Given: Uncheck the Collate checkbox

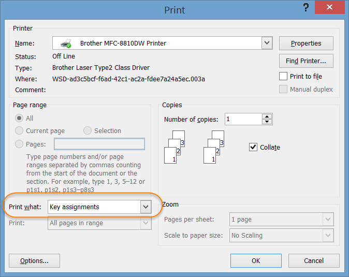Looking at the screenshot, I should click(x=253, y=147).
